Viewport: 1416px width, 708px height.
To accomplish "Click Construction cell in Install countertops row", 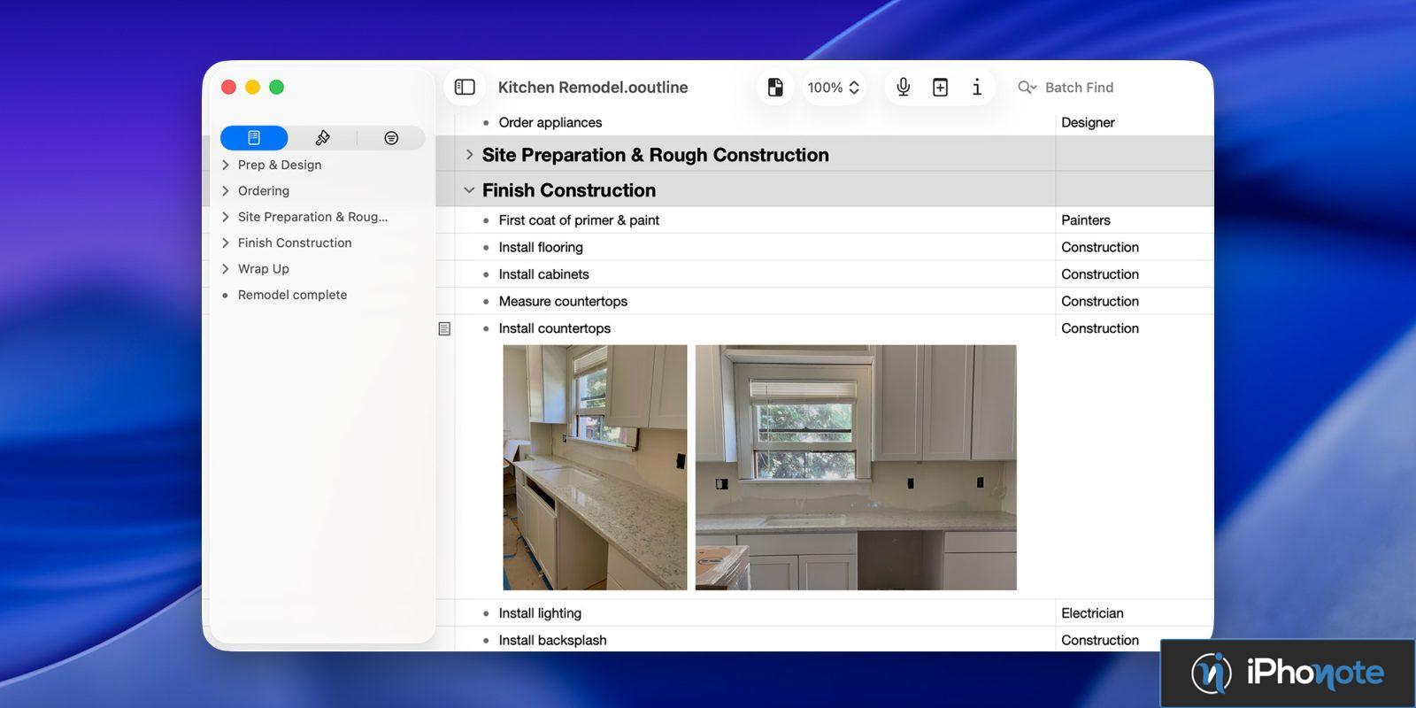I will tap(1100, 328).
